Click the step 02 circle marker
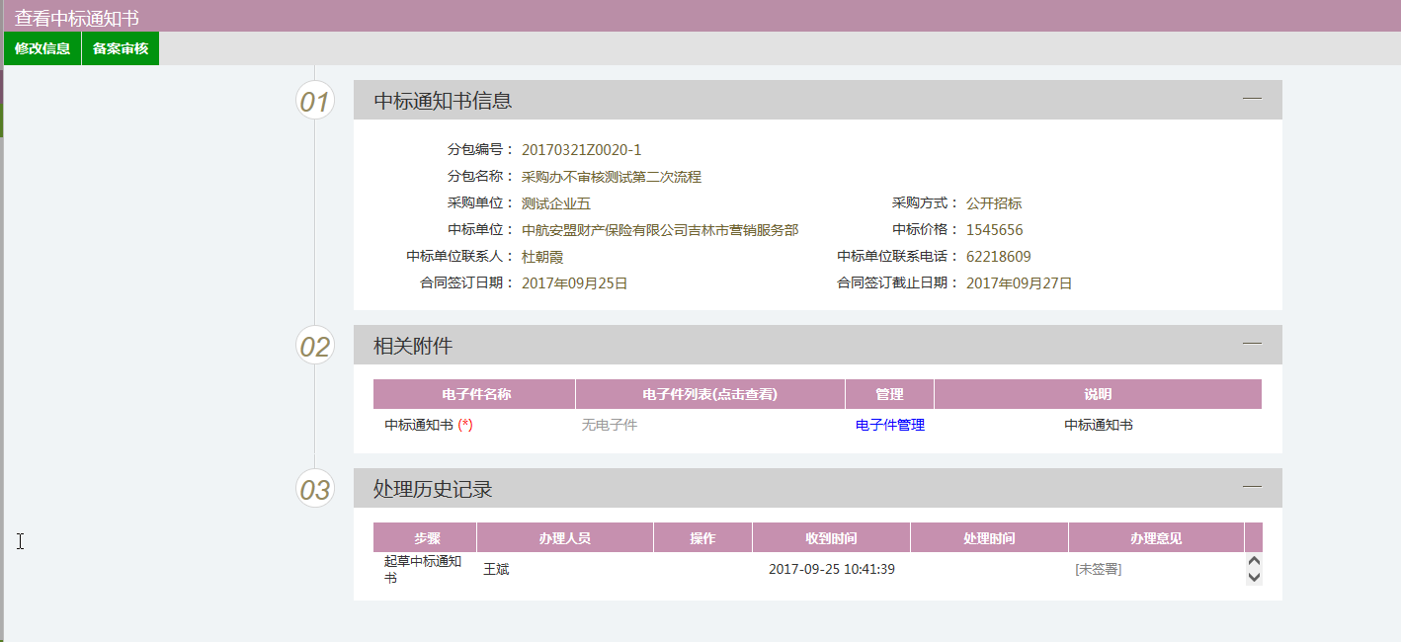The width and height of the screenshot is (1401, 642). (x=315, y=346)
